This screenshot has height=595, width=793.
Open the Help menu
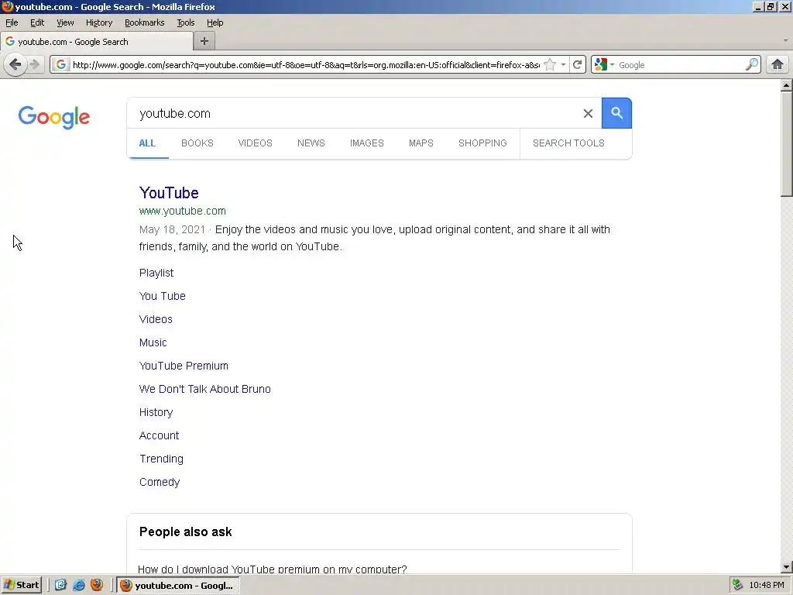coord(215,22)
